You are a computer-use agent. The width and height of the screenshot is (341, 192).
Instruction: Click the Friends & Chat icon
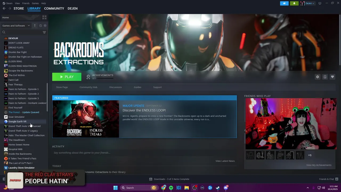coord(337,179)
